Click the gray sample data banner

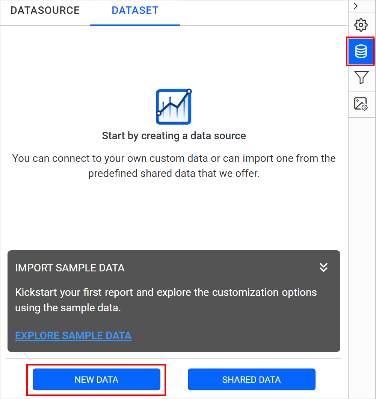coord(174,301)
